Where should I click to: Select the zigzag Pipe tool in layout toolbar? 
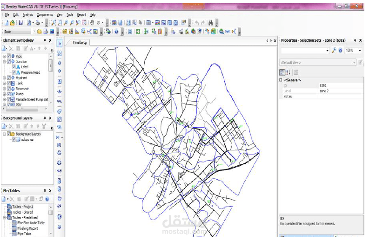point(59,102)
